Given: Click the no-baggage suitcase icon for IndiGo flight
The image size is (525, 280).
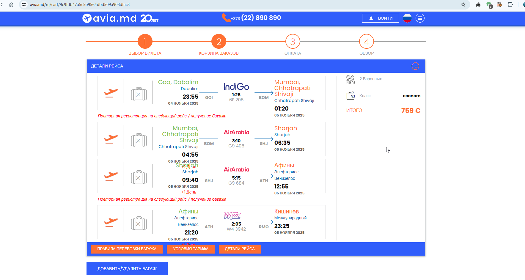Looking at the screenshot, I should coord(139,94).
